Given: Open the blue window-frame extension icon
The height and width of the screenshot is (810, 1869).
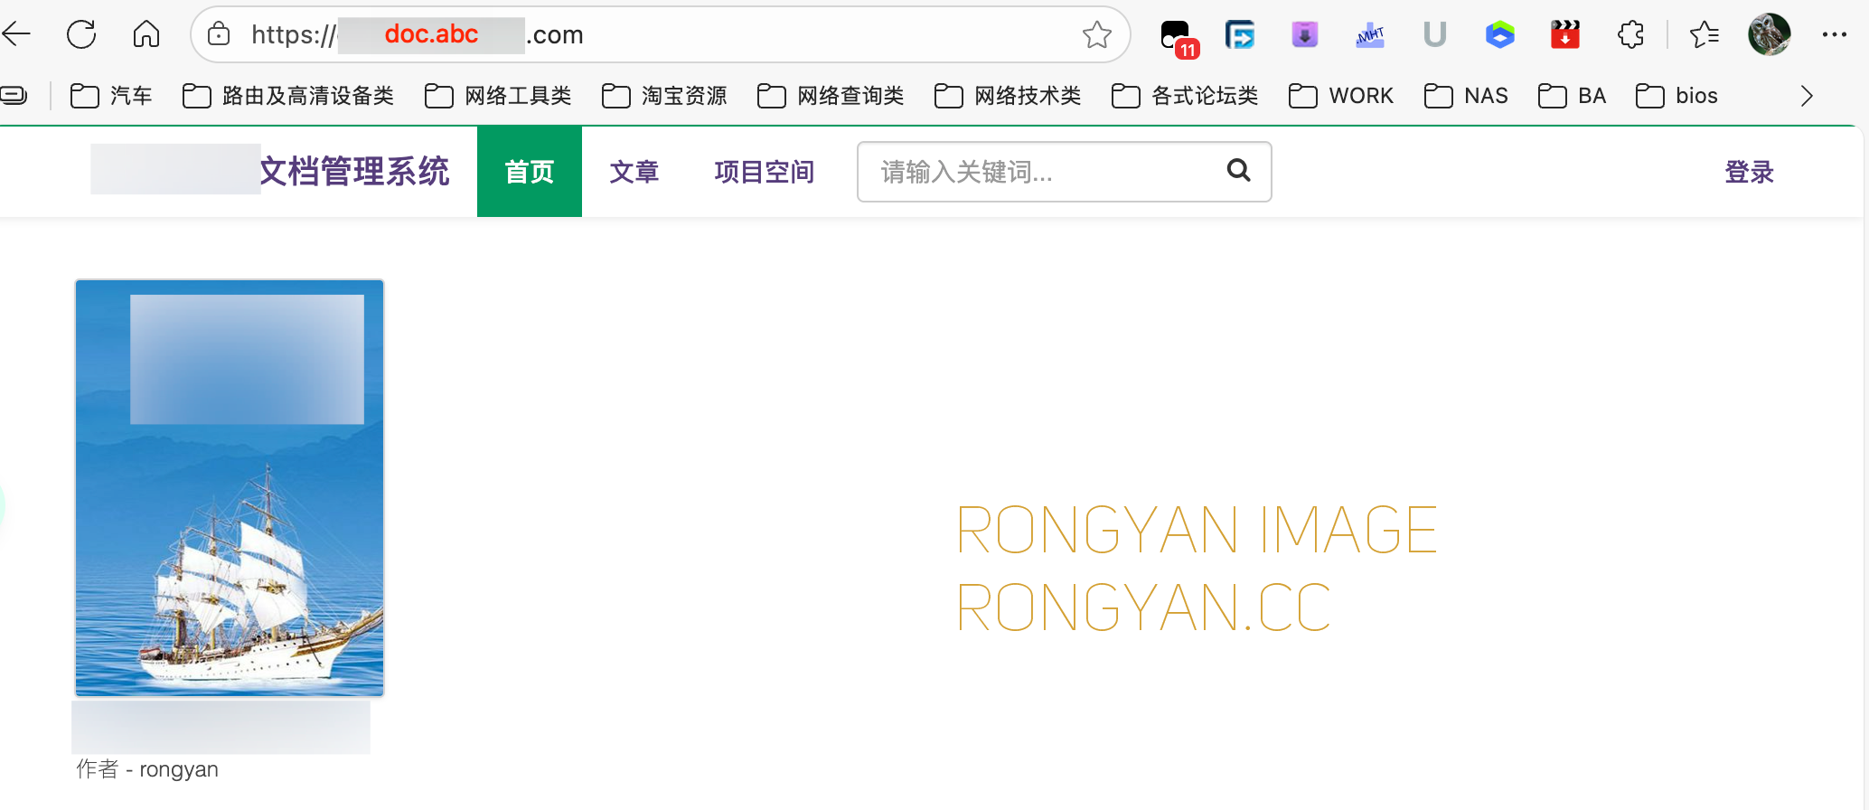Looking at the screenshot, I should tap(1240, 34).
